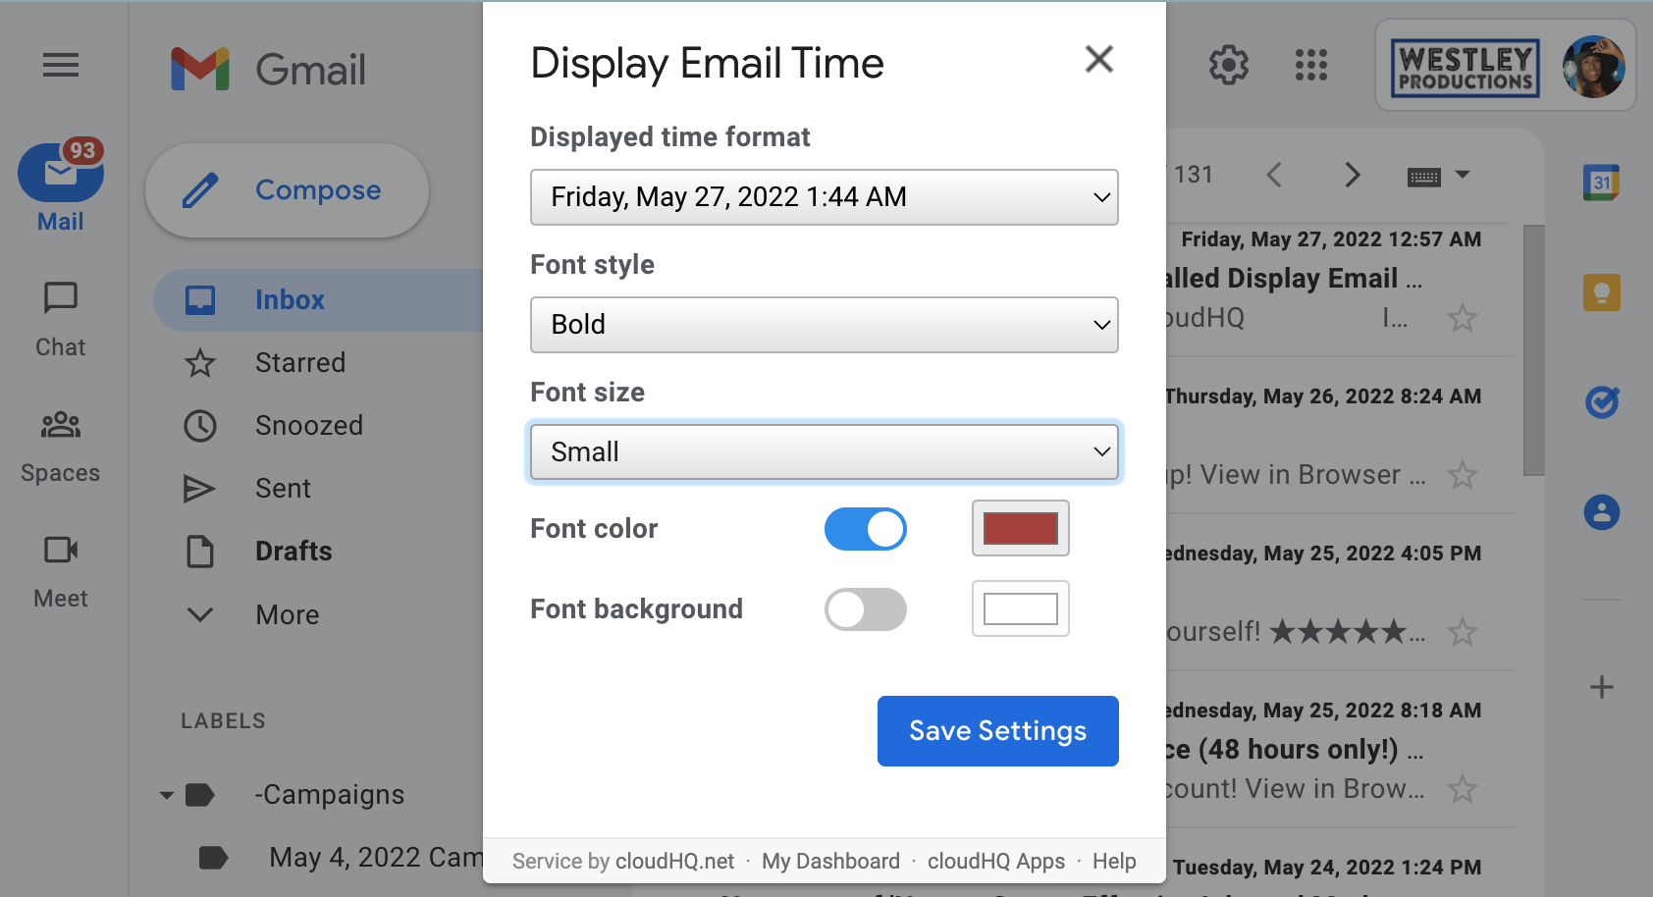Open the Google apps grid

tap(1310, 66)
